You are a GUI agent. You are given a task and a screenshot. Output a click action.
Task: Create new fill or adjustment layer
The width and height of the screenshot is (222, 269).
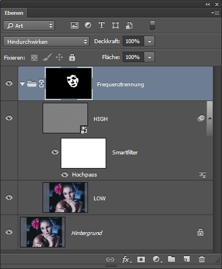point(157,259)
